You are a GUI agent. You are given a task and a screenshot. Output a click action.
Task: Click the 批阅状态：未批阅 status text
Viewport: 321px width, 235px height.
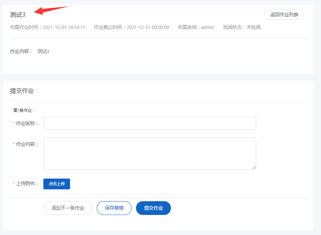[x=242, y=27]
